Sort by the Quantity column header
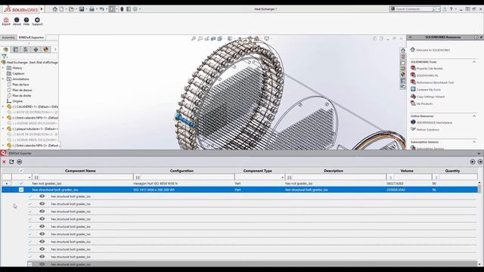 point(452,171)
